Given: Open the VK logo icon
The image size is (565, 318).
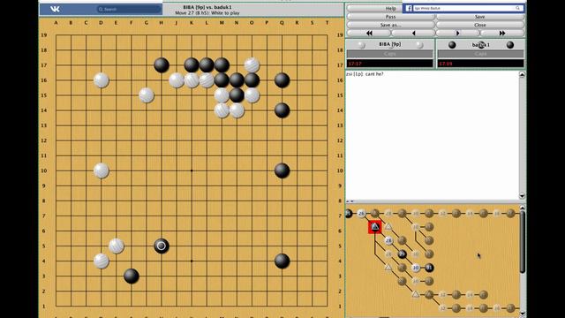Looking at the screenshot, I should [x=55, y=9].
